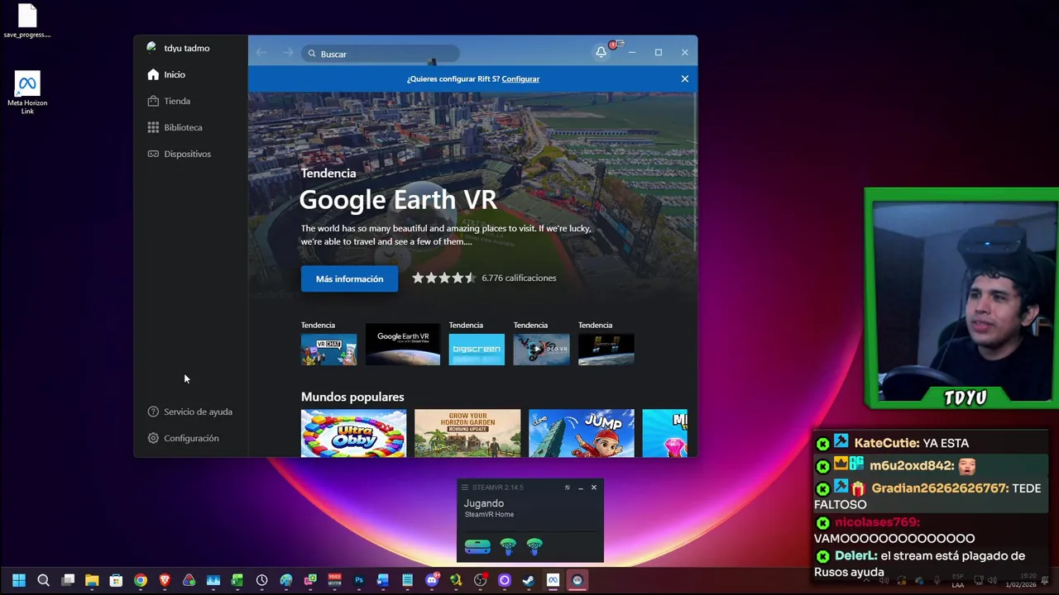Click the Más información button
Screen dimensions: 1059x595
[349, 278]
